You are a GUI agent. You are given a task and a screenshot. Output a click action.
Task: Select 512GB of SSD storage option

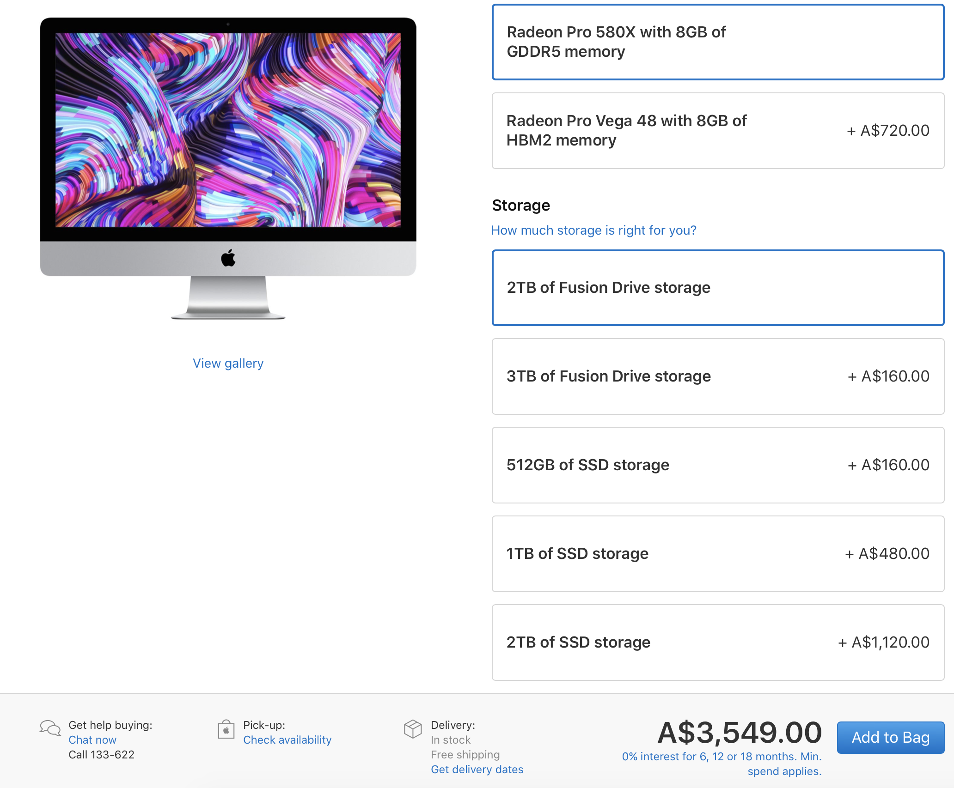point(718,465)
